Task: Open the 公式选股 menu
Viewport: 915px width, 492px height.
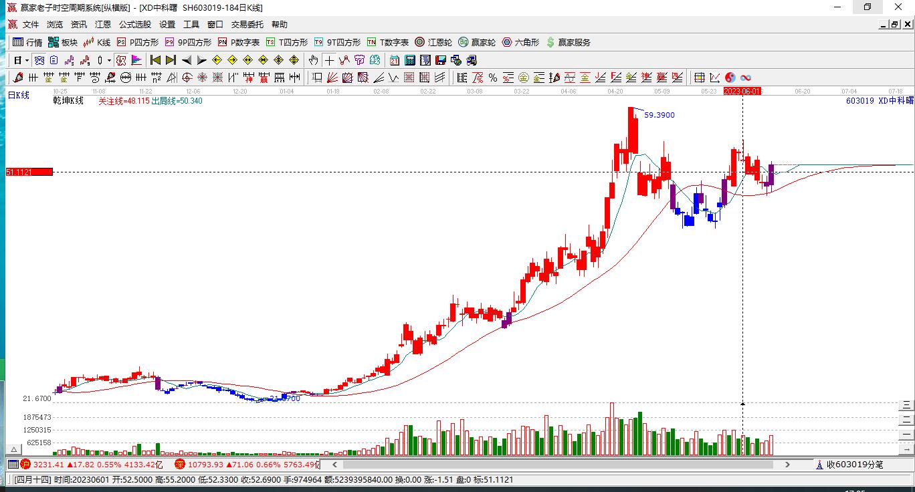Action: tap(135, 24)
